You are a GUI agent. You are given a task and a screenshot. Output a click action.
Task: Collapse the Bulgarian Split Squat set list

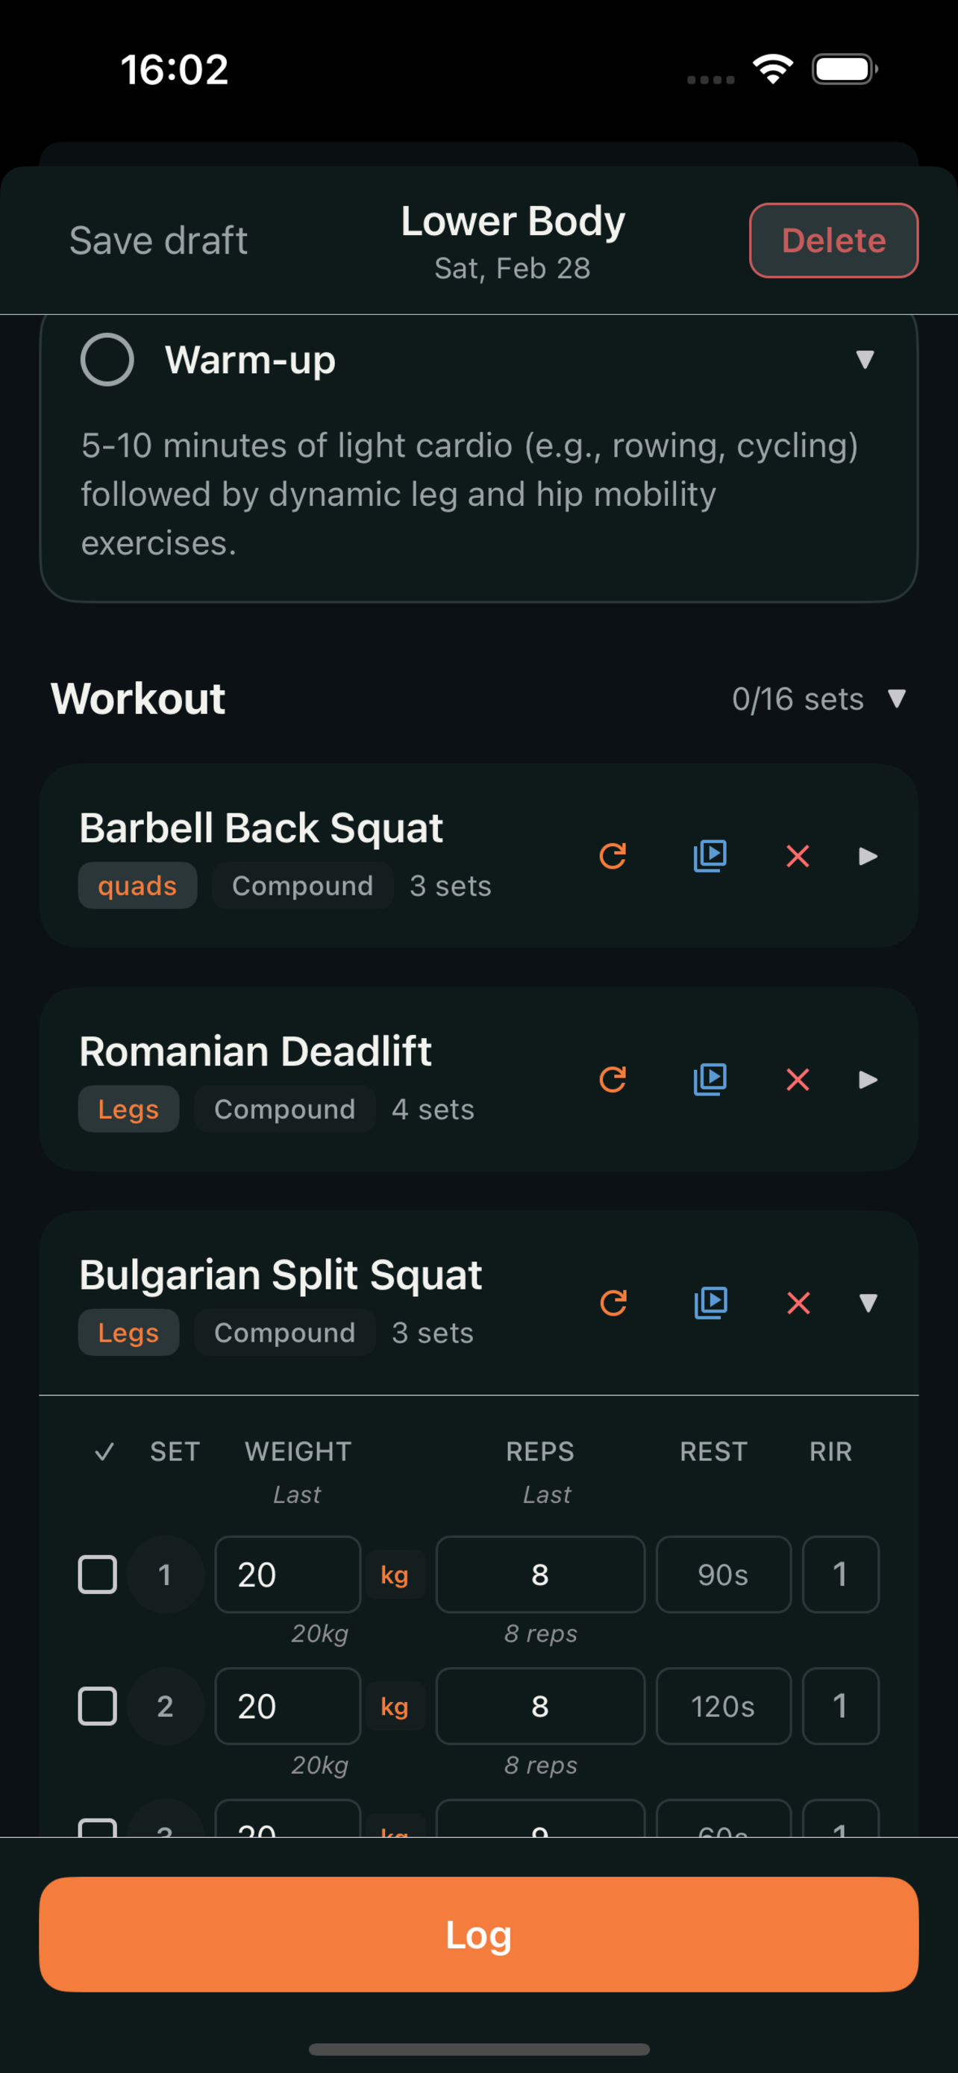click(x=868, y=1304)
